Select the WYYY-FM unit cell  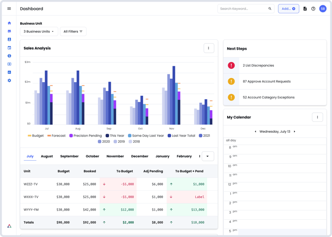31,209
